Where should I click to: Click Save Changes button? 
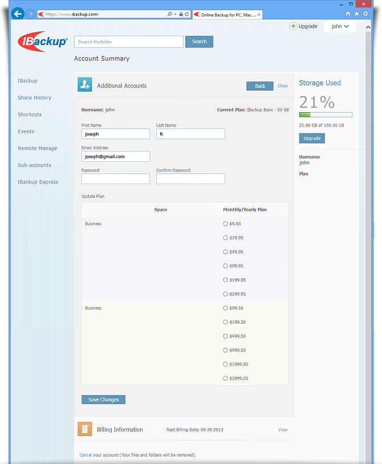point(103,400)
